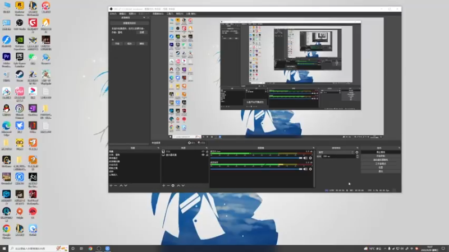
Task: Move the selected source down
Action: click(x=184, y=185)
